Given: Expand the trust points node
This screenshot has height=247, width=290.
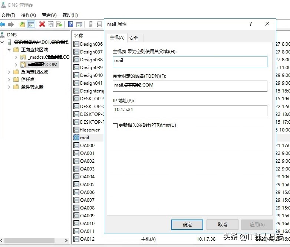Looking at the screenshot, I should (9, 79).
